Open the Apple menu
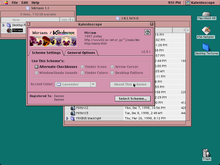 (6, 2)
